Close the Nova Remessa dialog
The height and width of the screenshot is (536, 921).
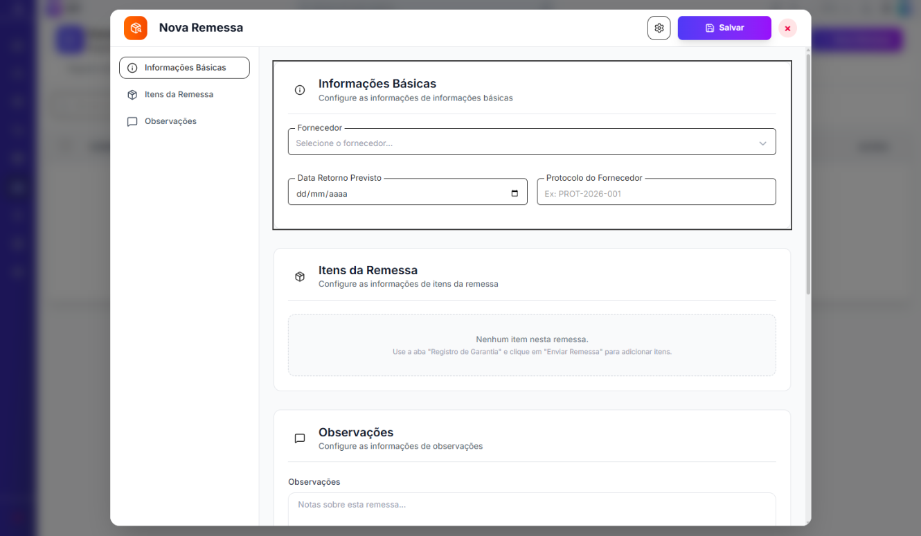point(787,28)
